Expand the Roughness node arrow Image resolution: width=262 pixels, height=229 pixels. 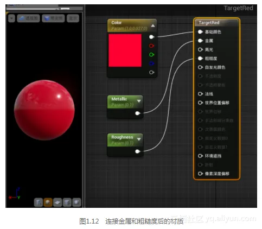(139, 139)
